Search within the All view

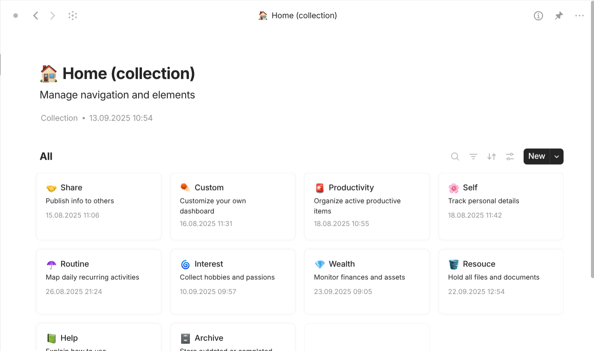pos(455,156)
